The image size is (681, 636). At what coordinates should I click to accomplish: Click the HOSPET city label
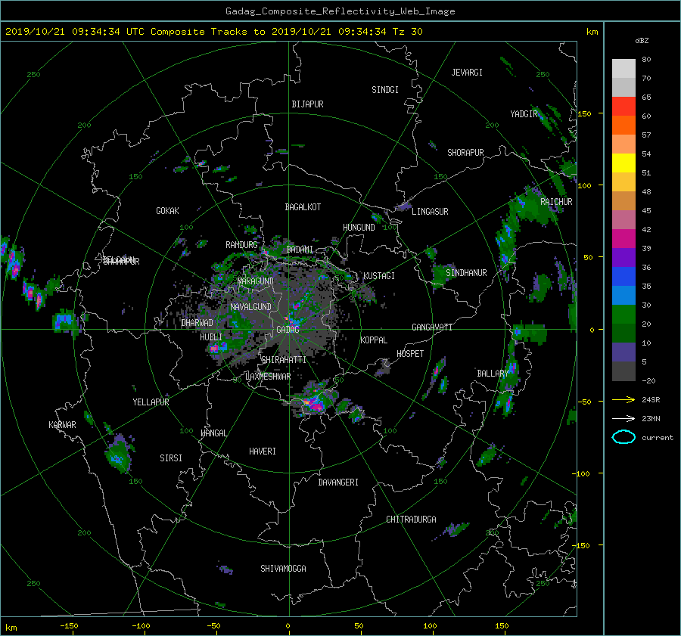coord(410,354)
